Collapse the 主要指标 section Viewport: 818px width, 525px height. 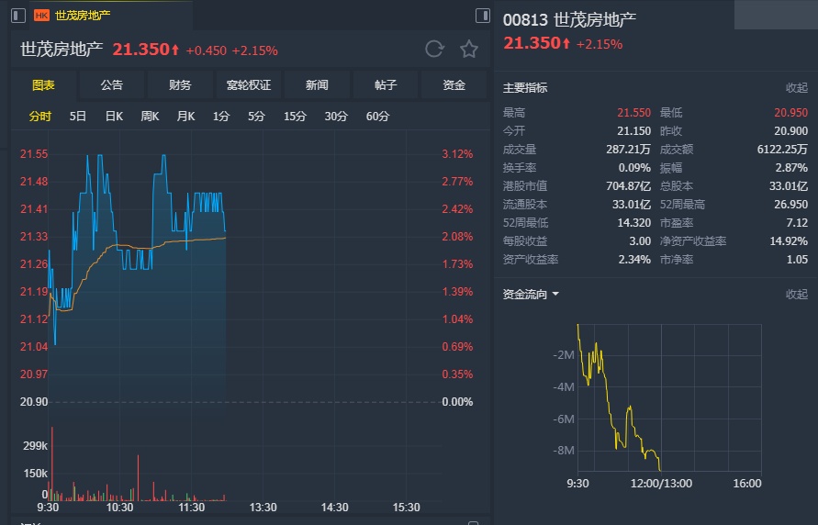[796, 88]
